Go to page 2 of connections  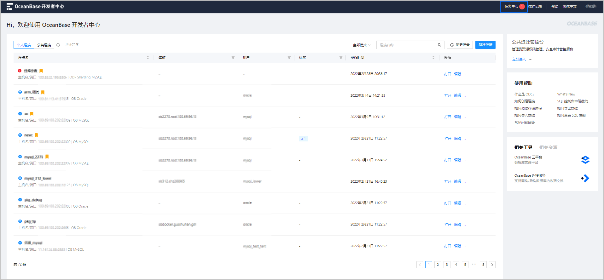[x=438, y=265]
